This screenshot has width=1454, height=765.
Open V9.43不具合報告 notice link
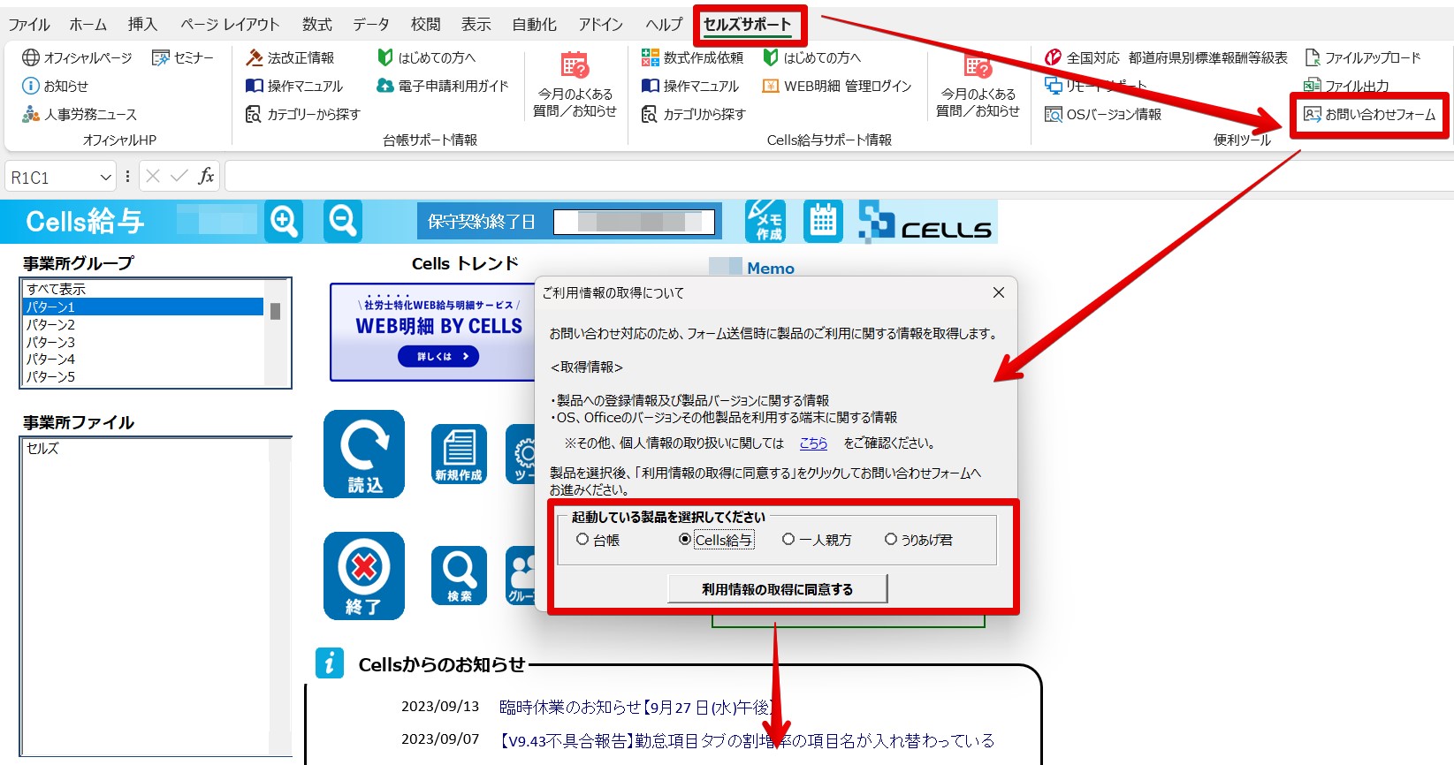click(x=748, y=741)
